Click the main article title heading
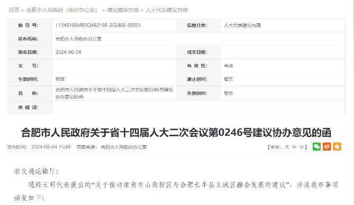This screenshot has height=205, width=354. coord(176,133)
